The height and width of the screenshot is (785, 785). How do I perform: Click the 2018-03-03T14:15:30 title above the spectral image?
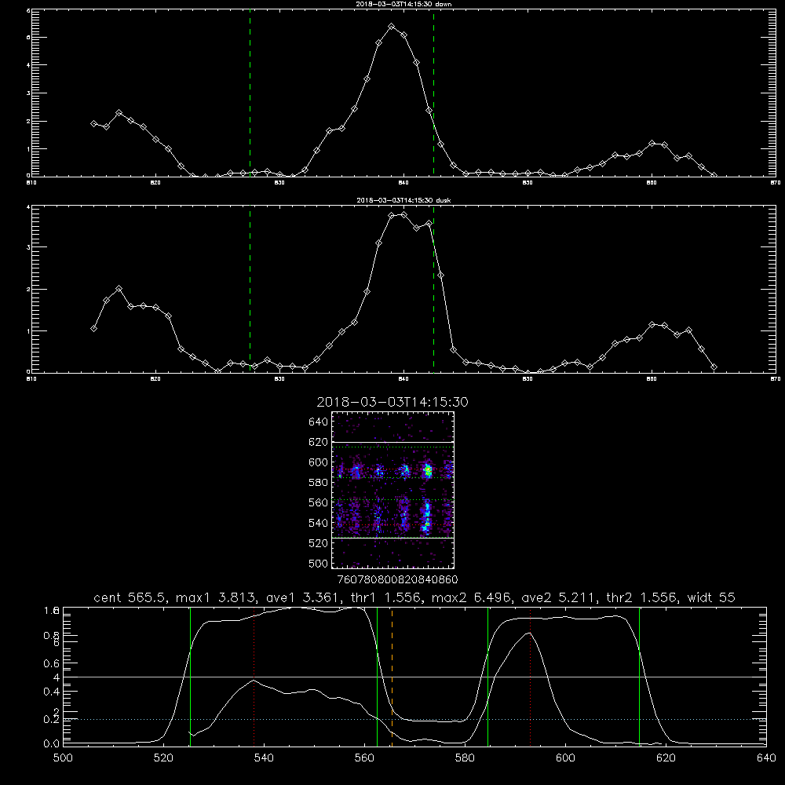[x=392, y=402]
